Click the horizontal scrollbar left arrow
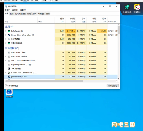 click(5, 81)
